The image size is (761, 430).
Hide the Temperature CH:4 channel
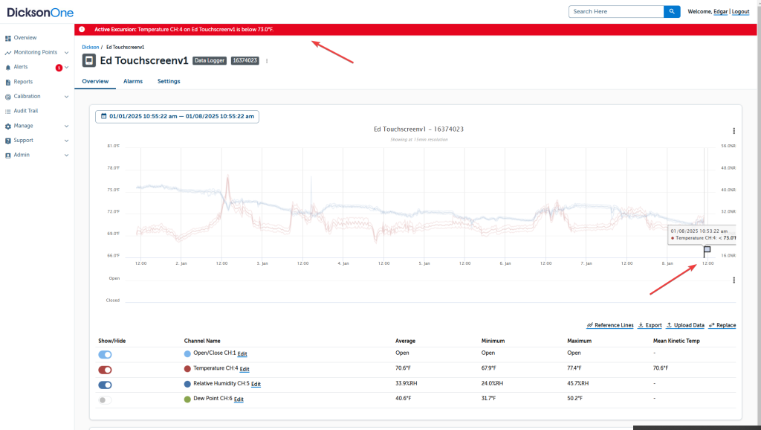click(x=105, y=370)
